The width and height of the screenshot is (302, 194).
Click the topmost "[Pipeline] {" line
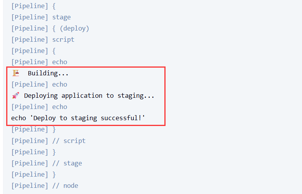click(33, 6)
